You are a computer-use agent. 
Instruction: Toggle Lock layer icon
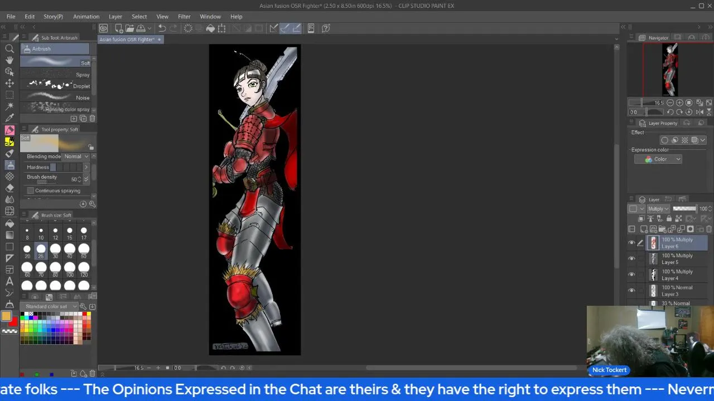(x=669, y=219)
